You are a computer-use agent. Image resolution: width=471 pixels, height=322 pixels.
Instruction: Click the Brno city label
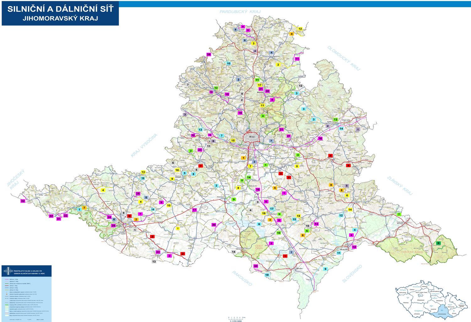252,137
